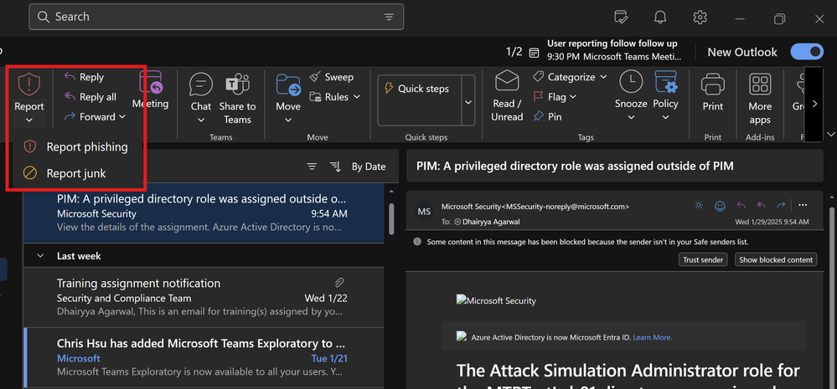Open the Report shield button
Image resolution: width=837 pixels, height=389 pixels.
tap(28, 90)
